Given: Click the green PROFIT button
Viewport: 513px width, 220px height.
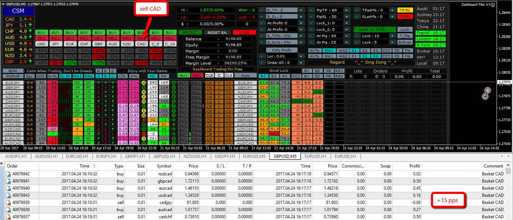Looking at the screenshot, I should [190, 32].
